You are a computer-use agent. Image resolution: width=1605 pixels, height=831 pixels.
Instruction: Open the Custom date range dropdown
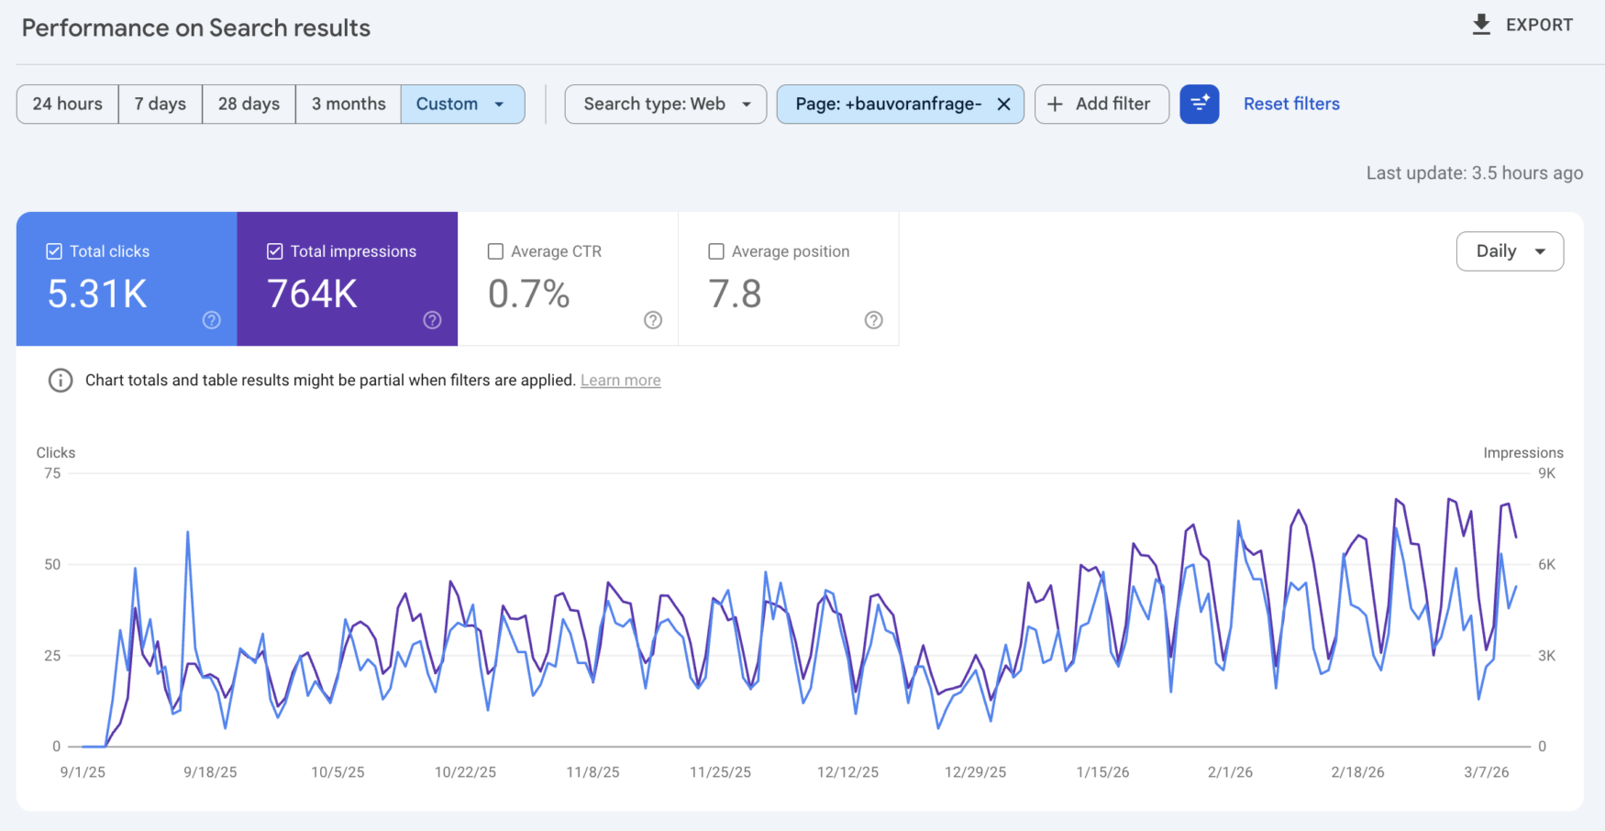pos(462,104)
